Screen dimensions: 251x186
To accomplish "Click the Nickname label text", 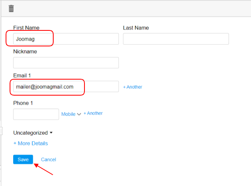I will click(25, 52).
